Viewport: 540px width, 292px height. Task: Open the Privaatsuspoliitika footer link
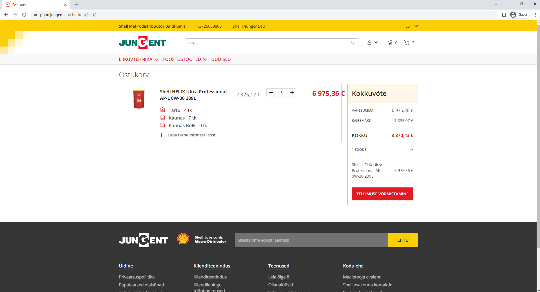pos(137,277)
